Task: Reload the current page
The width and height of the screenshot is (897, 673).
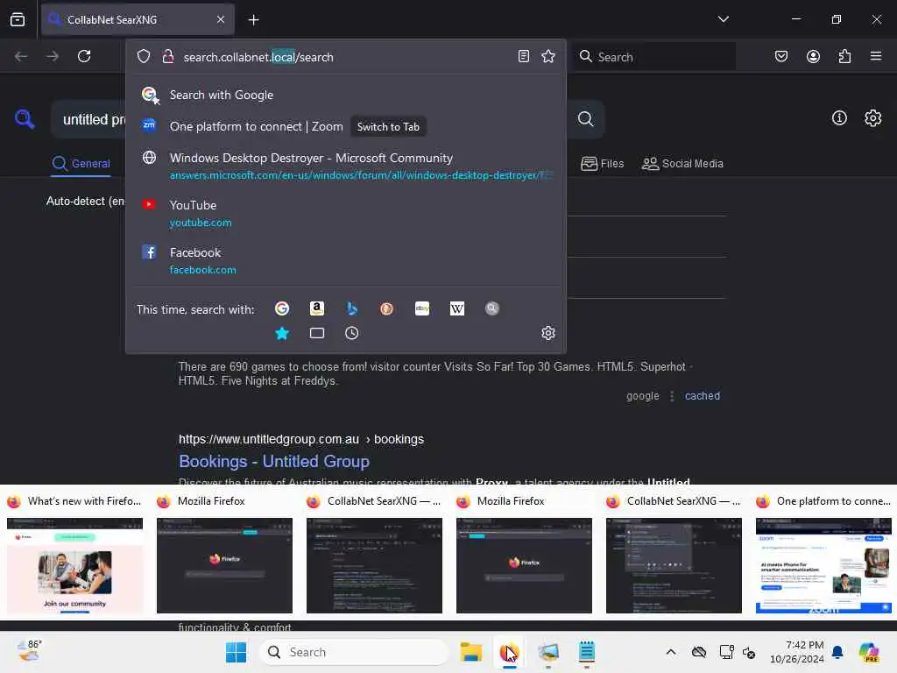Action: pos(84,56)
